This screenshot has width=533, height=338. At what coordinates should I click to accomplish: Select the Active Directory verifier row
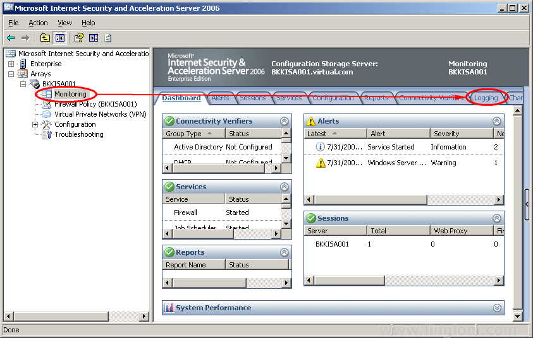coord(223,147)
